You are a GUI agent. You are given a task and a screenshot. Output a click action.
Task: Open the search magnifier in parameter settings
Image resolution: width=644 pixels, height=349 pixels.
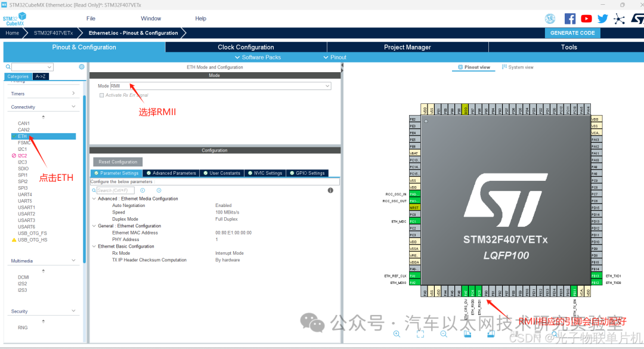tap(94, 190)
